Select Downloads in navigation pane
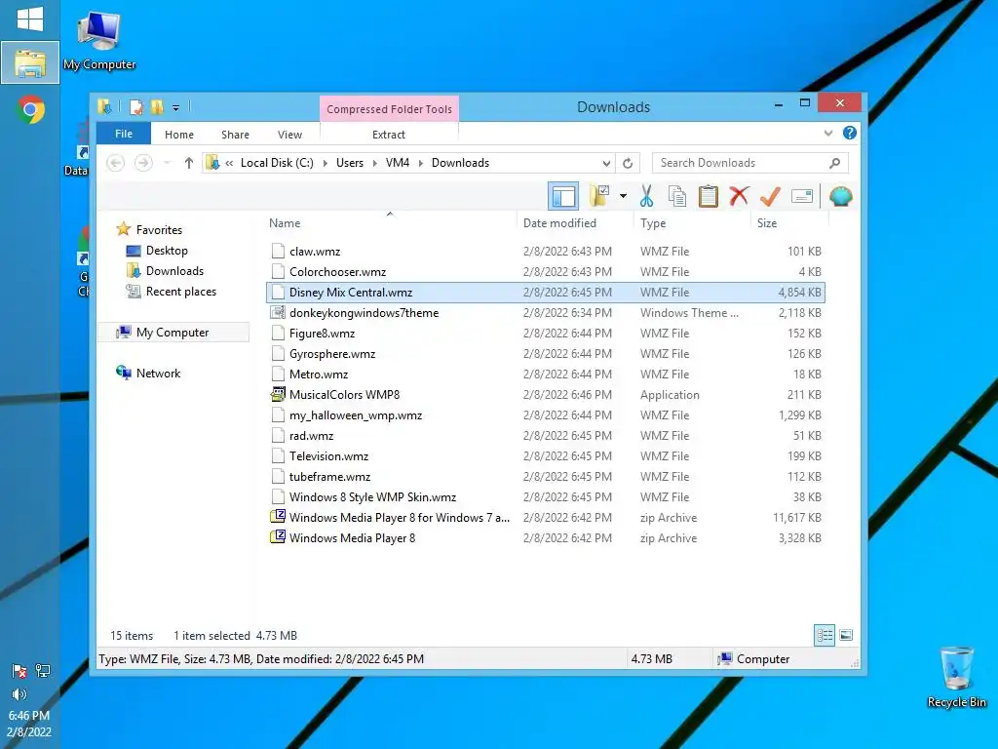The width and height of the screenshot is (998, 749). click(x=174, y=271)
